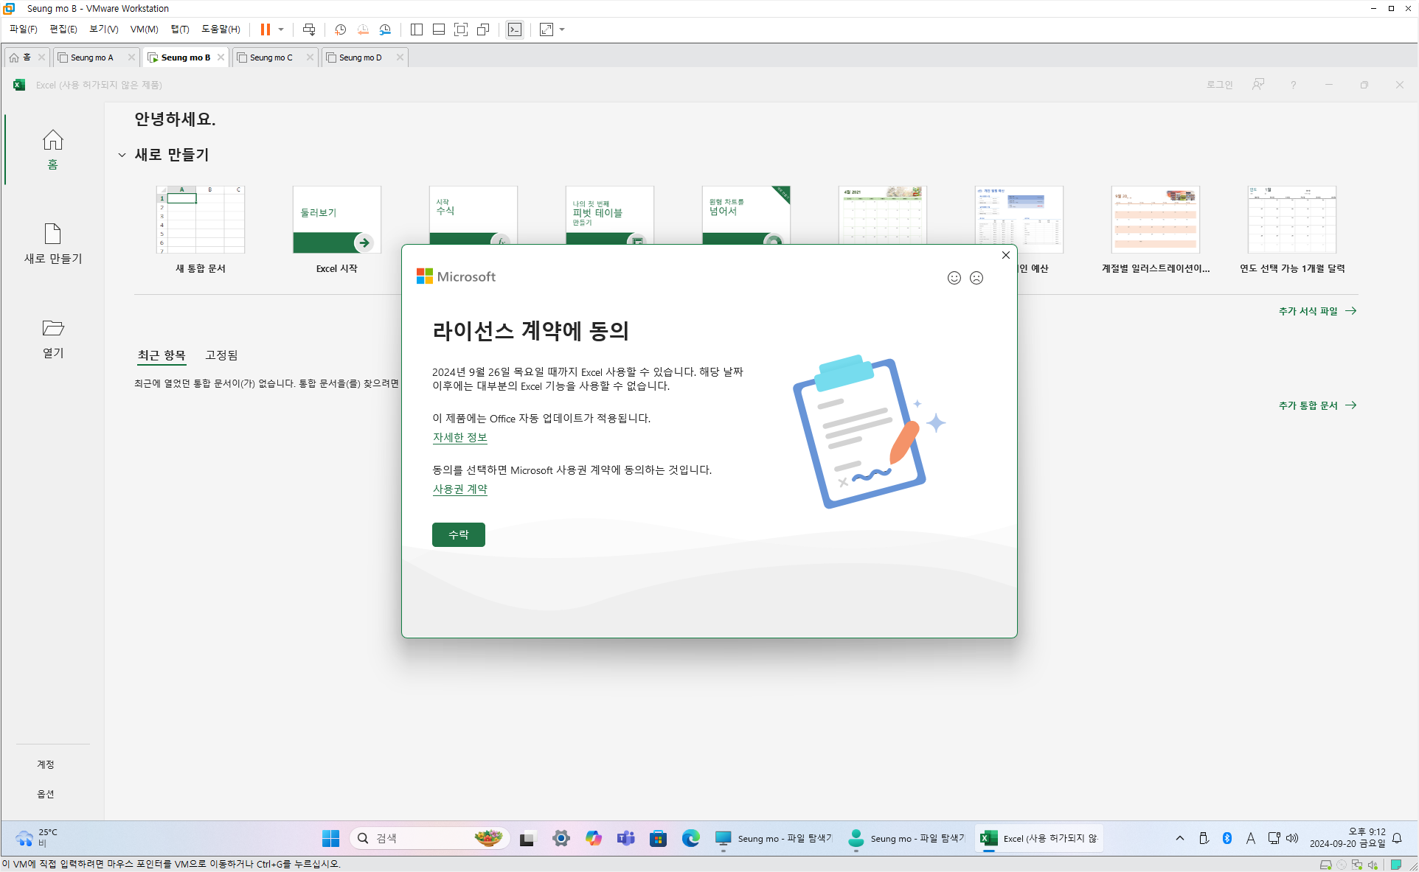The width and height of the screenshot is (1419, 872).
Task: Click the happy face feedback icon
Action: [x=954, y=278]
